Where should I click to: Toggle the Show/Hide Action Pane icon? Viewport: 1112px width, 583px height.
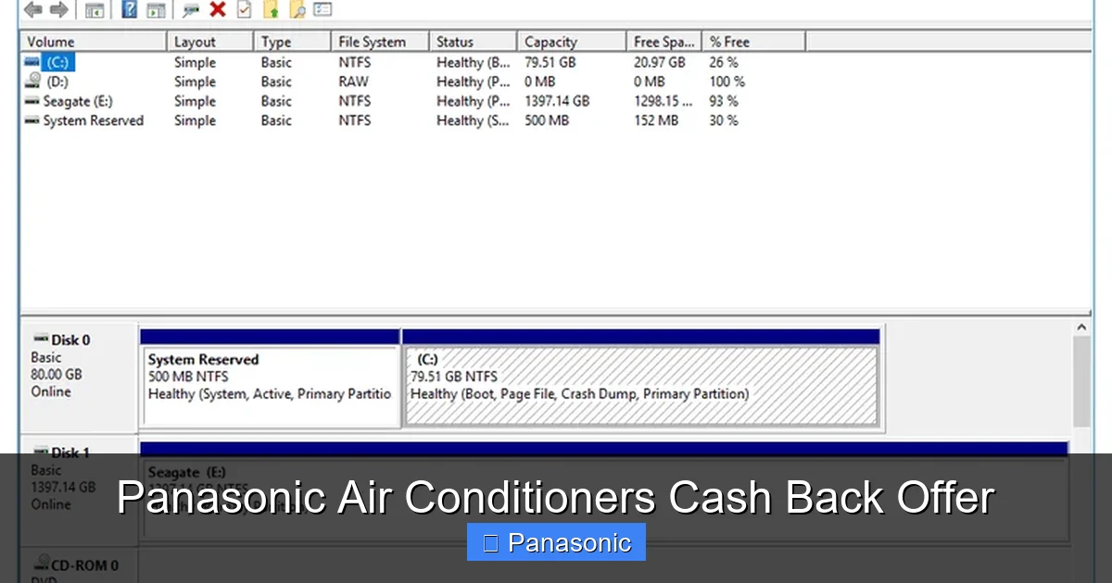[x=157, y=10]
